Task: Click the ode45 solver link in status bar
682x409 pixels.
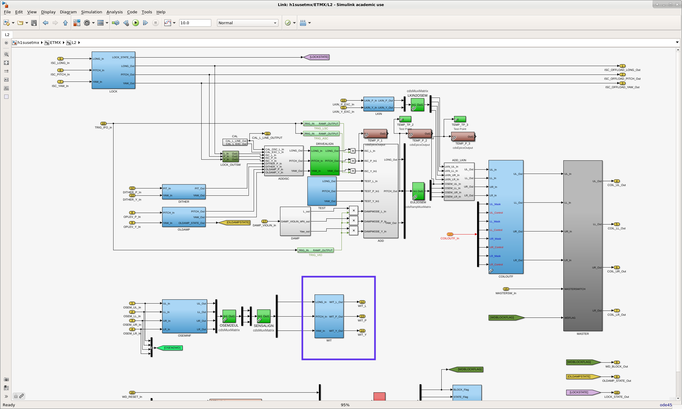Action: (666, 405)
